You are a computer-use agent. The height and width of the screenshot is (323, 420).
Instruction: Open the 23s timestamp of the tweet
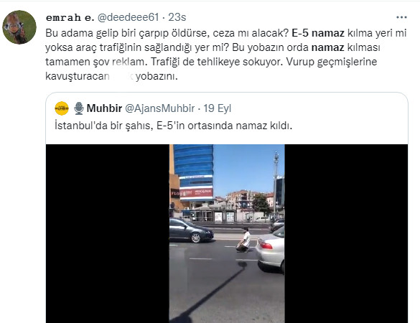177,17
